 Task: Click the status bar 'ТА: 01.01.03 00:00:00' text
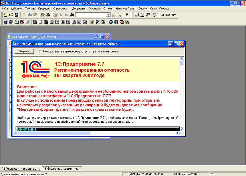(x=150, y=174)
